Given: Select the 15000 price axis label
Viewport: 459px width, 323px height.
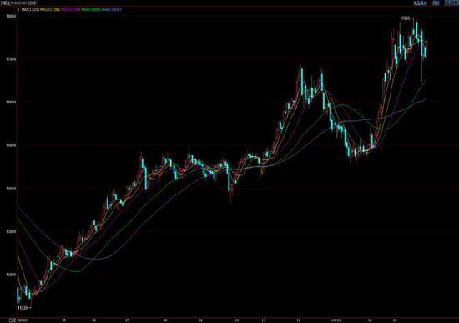Looking at the screenshot, I should pyautogui.click(x=11, y=145).
